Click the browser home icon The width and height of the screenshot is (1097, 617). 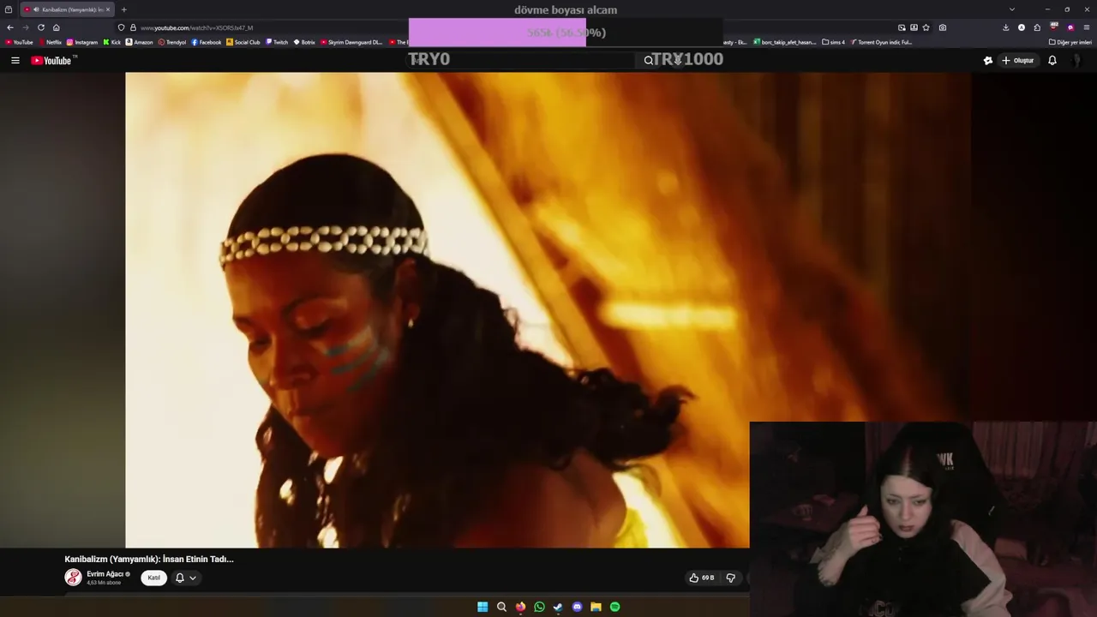point(57,27)
